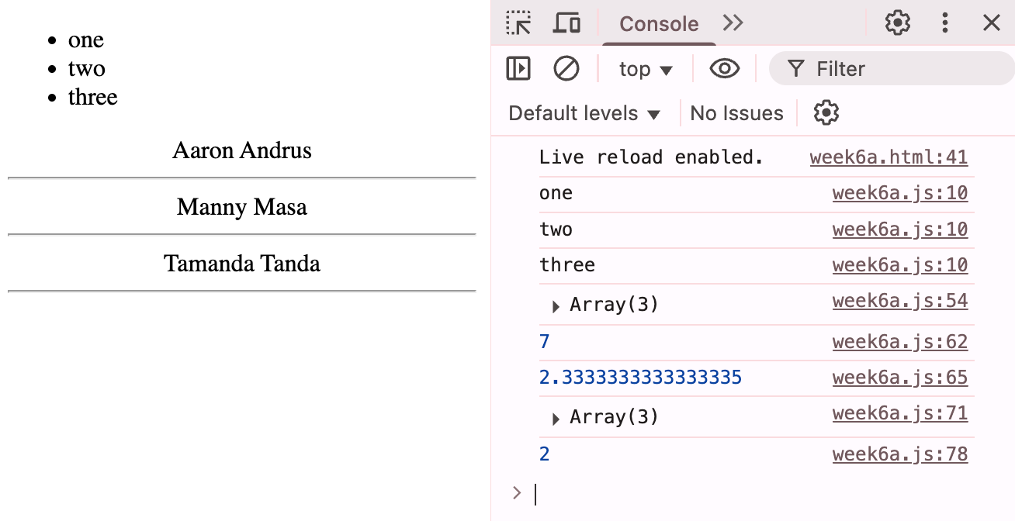
Task: Toggle the device toolbar icon
Action: [x=566, y=23]
